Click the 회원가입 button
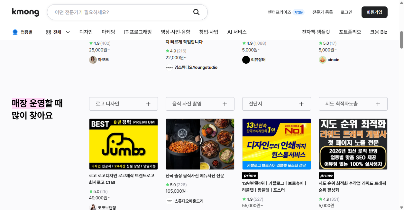404x210 pixels. tap(374, 12)
